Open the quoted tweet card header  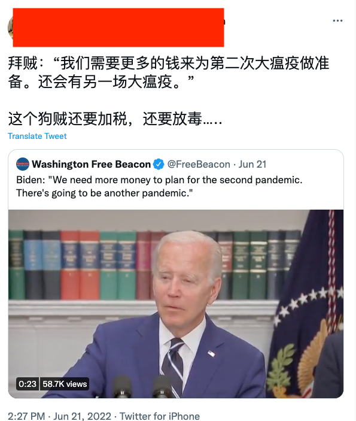click(141, 164)
